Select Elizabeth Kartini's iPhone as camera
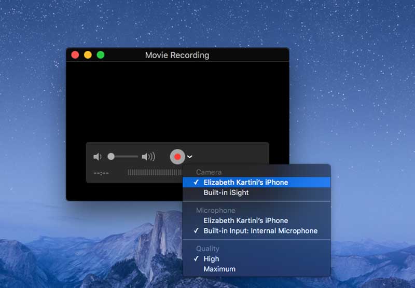Image resolution: width=415 pixels, height=288 pixels. click(256, 182)
